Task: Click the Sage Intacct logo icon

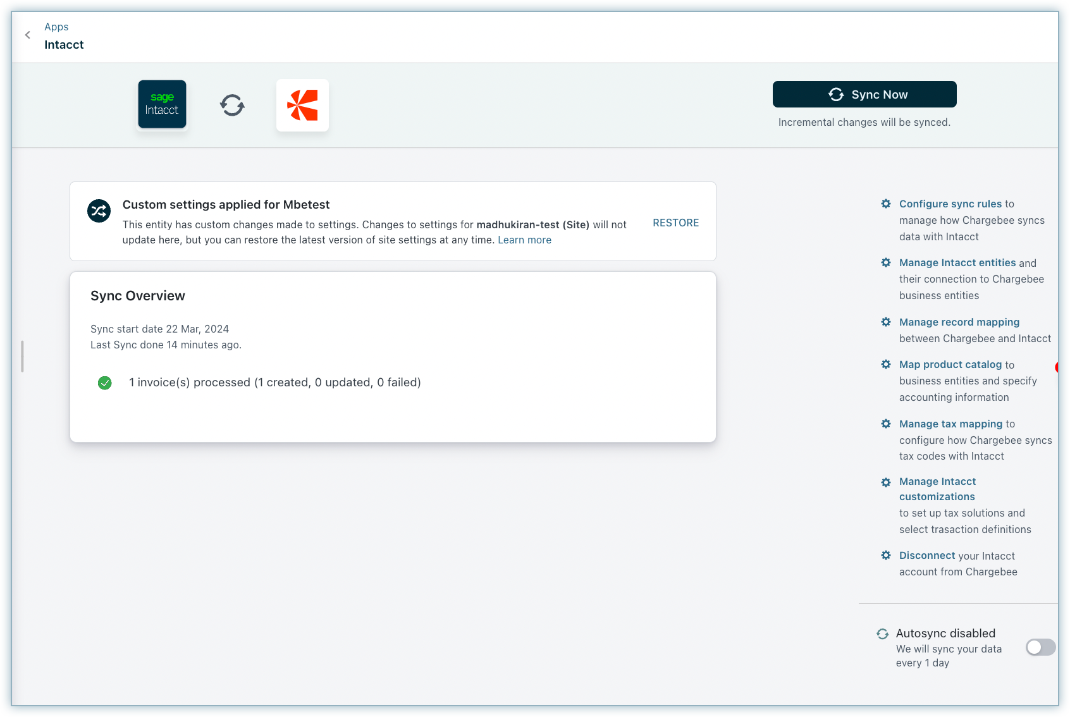Action: [162, 104]
